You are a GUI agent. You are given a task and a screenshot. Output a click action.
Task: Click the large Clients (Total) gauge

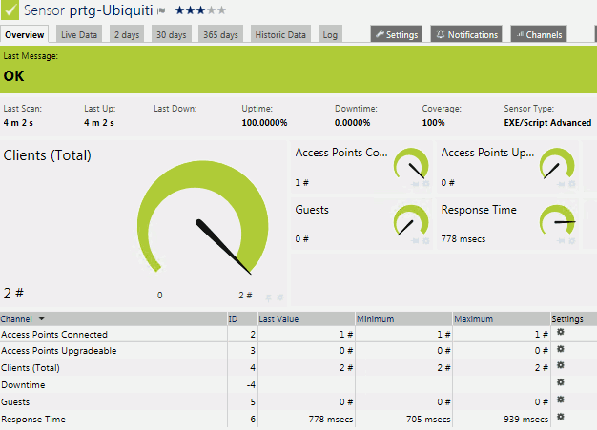click(202, 219)
